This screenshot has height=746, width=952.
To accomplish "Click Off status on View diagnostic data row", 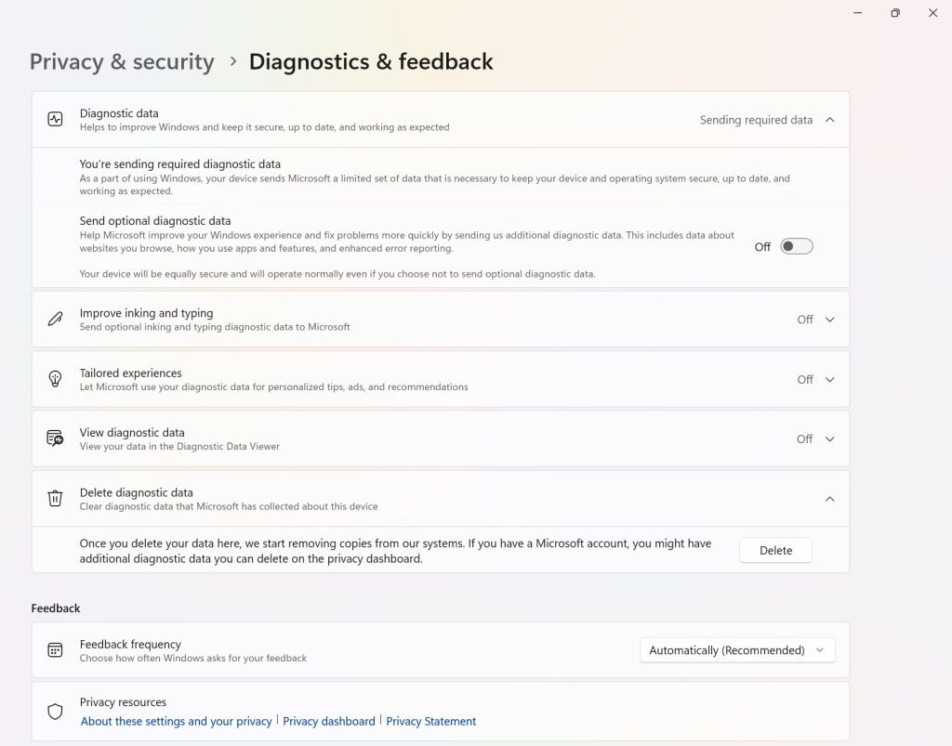I will pyautogui.click(x=805, y=439).
